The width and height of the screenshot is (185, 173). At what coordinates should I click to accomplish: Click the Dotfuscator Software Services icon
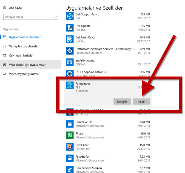pos(70,51)
